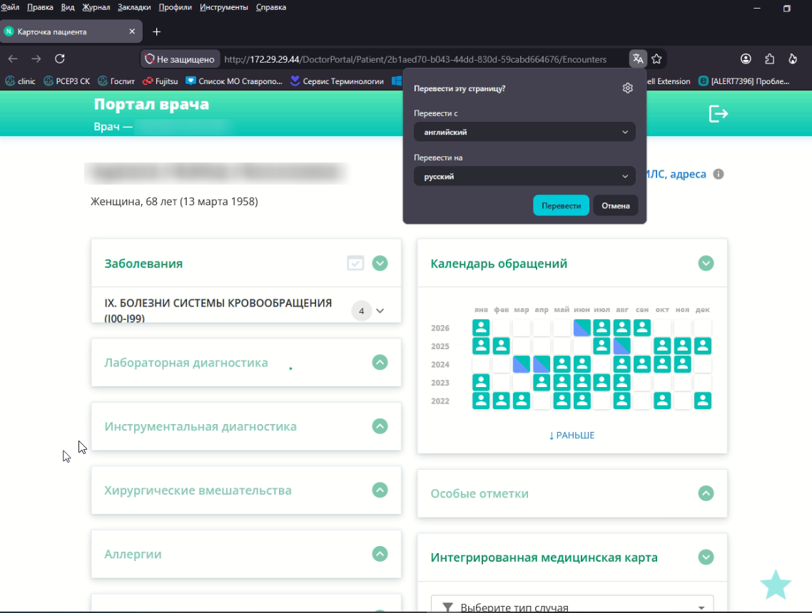Click the flame icon in browser toolbar

[793, 59]
